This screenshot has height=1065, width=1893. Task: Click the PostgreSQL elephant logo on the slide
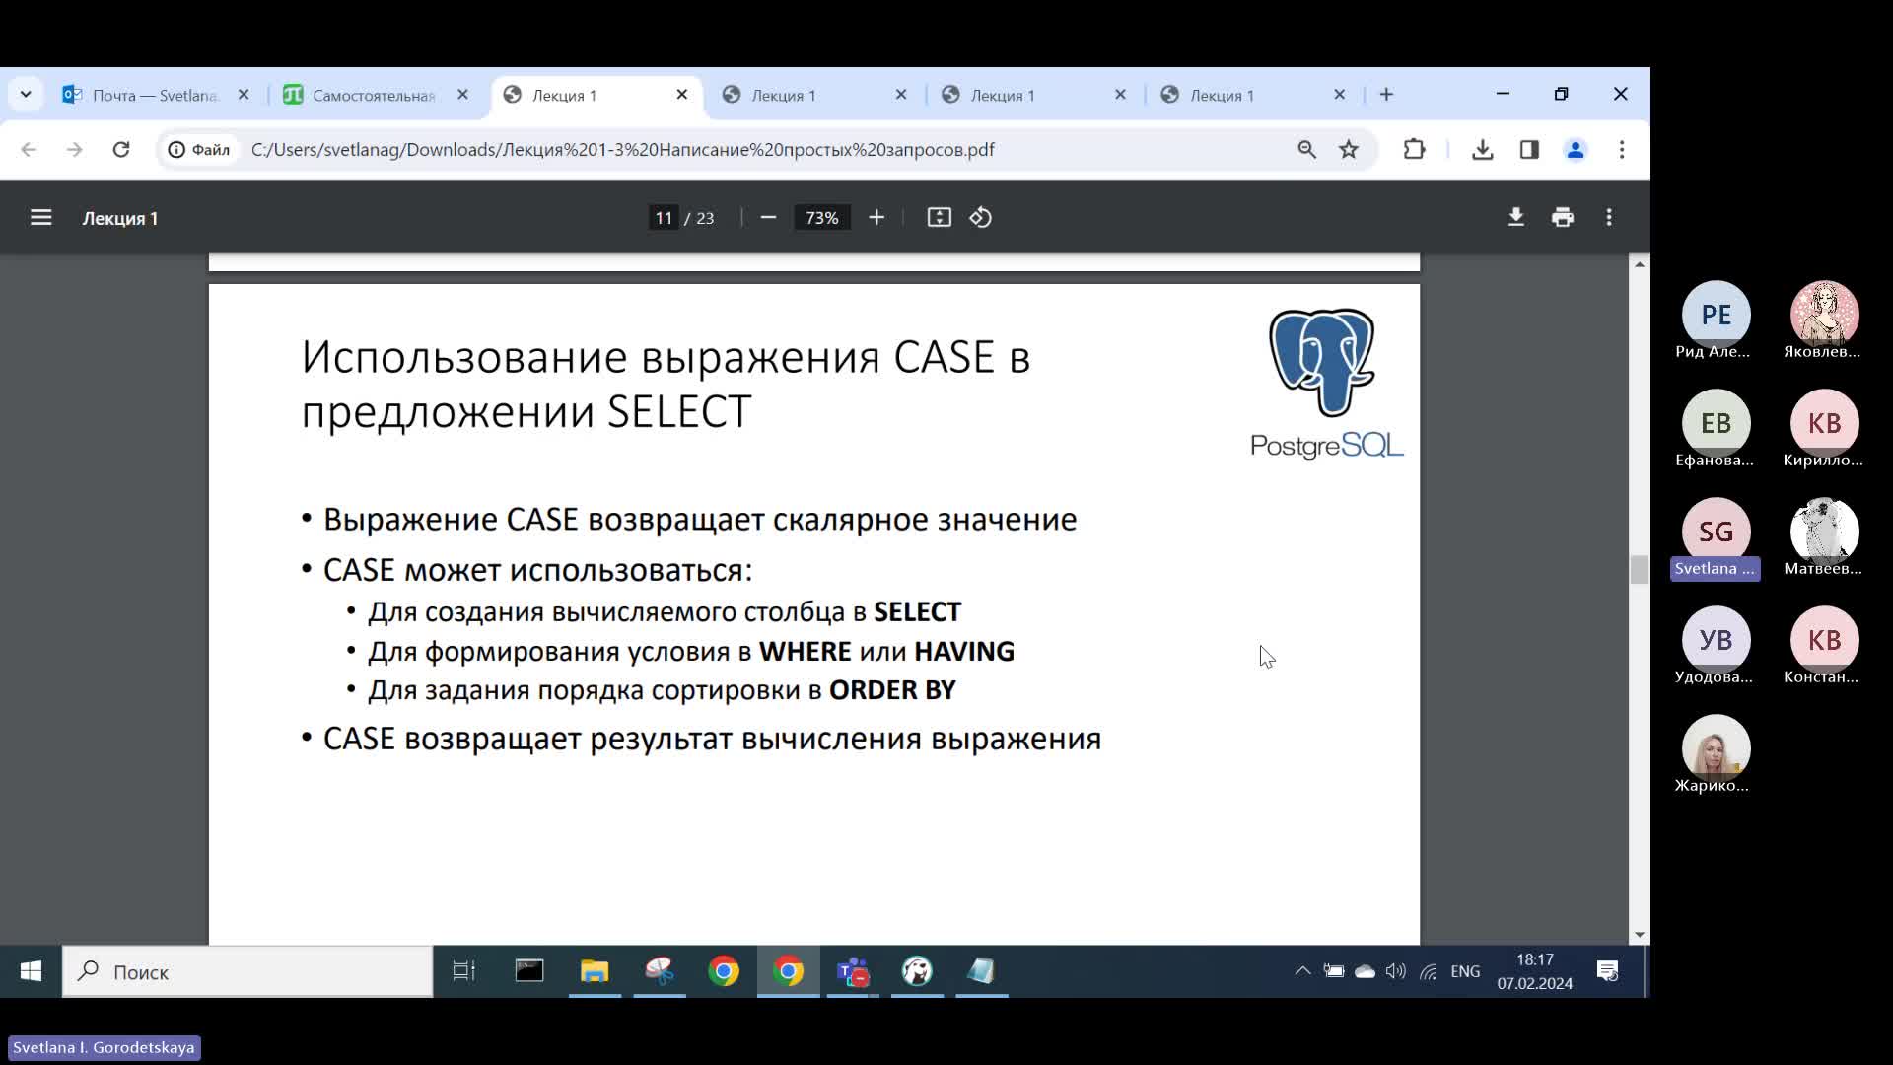[1322, 362]
